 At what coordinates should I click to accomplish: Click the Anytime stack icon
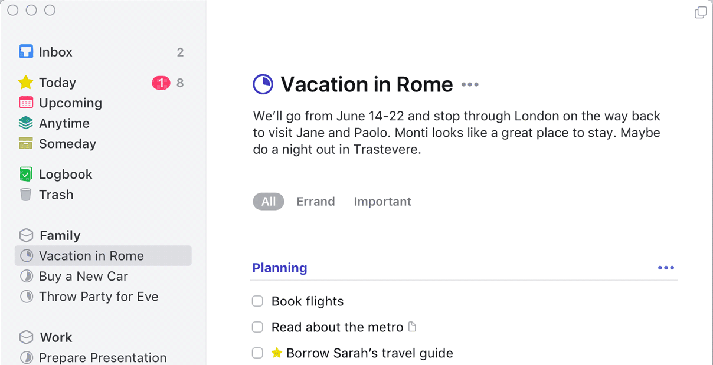pos(26,123)
